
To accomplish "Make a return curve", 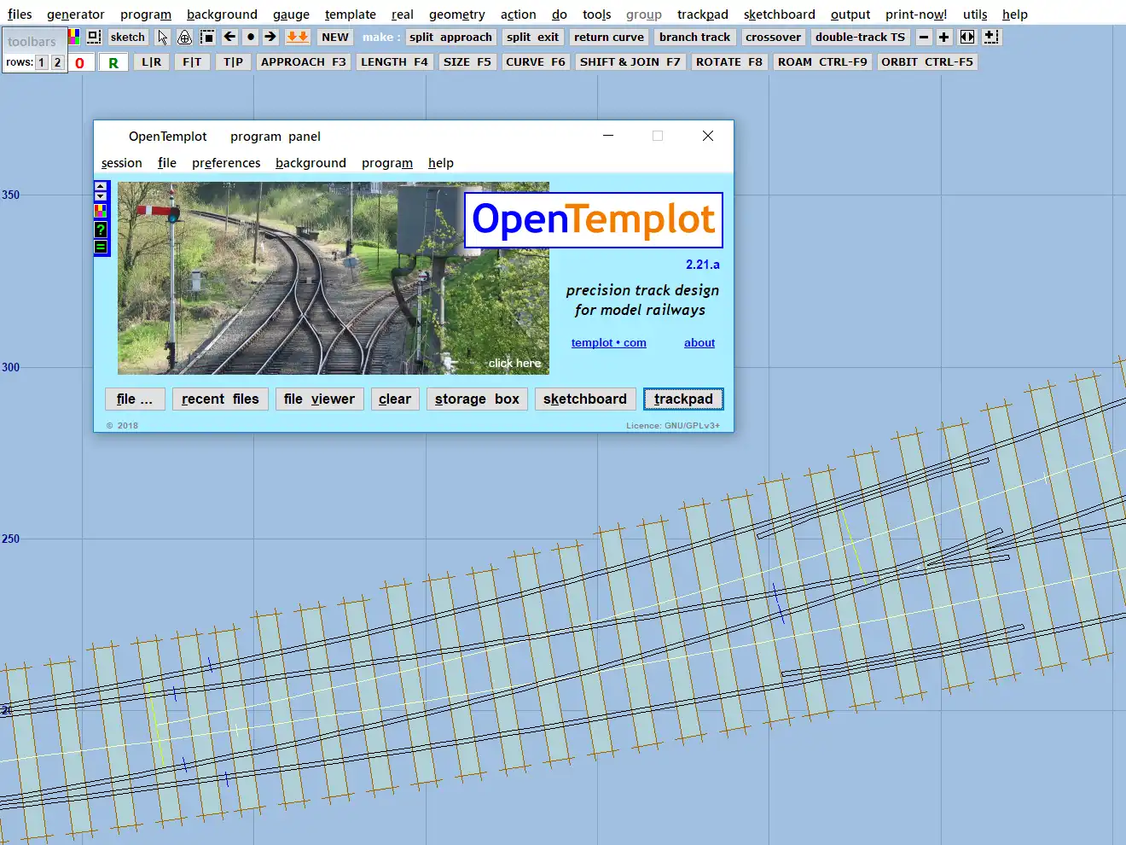I will point(609,37).
